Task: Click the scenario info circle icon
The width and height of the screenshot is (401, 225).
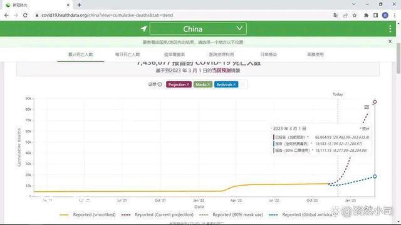Action: (160, 84)
